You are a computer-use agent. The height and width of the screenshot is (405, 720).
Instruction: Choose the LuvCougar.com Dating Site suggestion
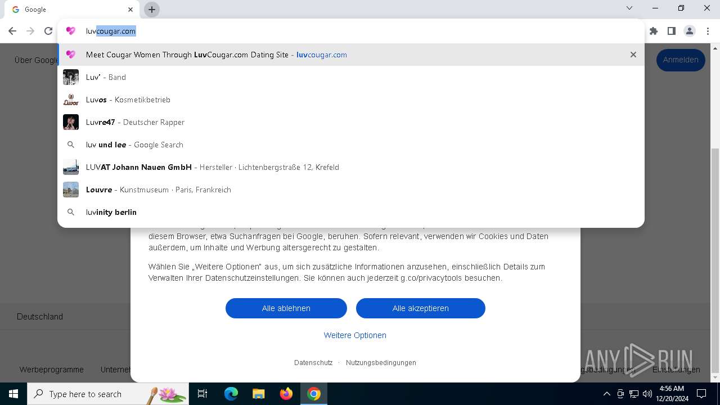point(351,55)
